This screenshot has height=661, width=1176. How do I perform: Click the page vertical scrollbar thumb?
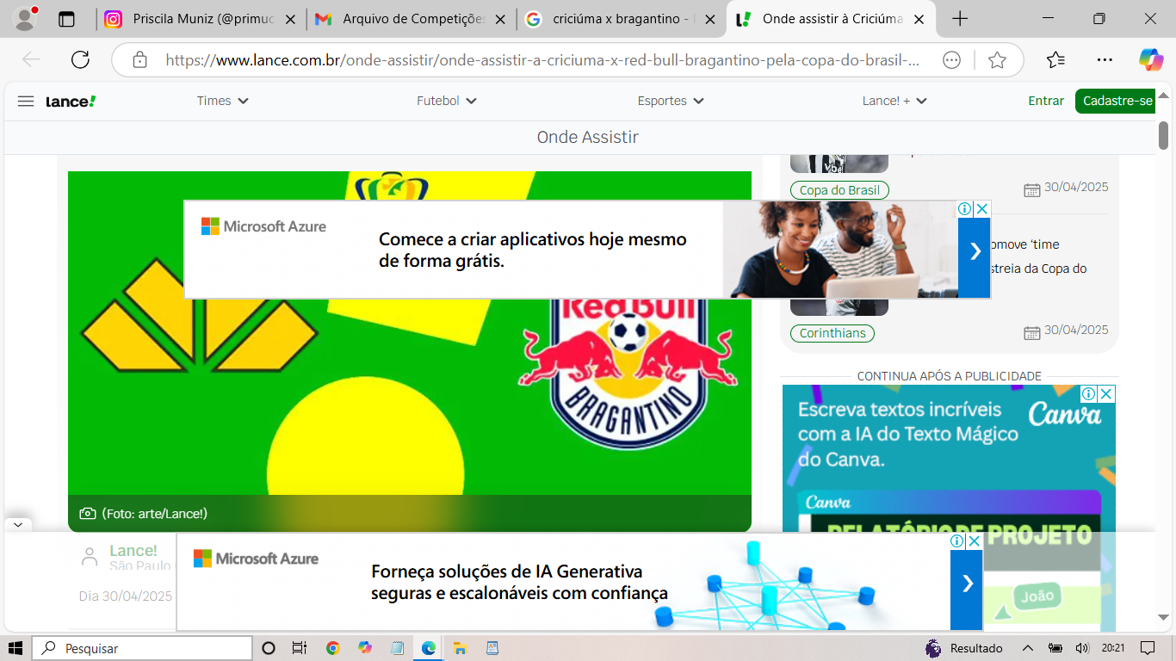(x=1163, y=135)
